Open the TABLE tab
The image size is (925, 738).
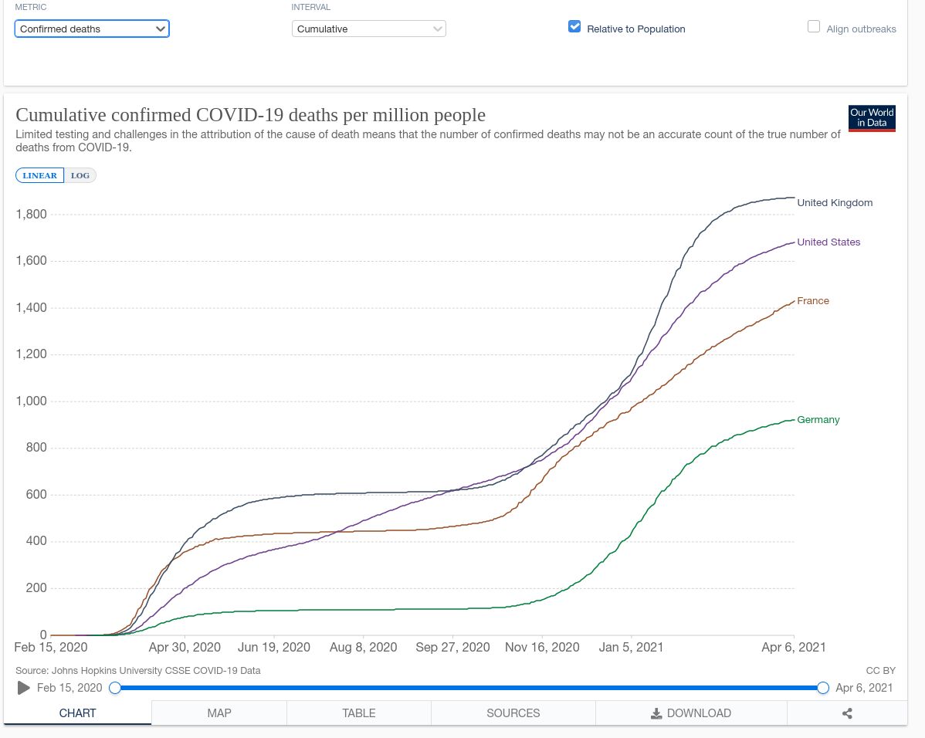click(x=359, y=713)
